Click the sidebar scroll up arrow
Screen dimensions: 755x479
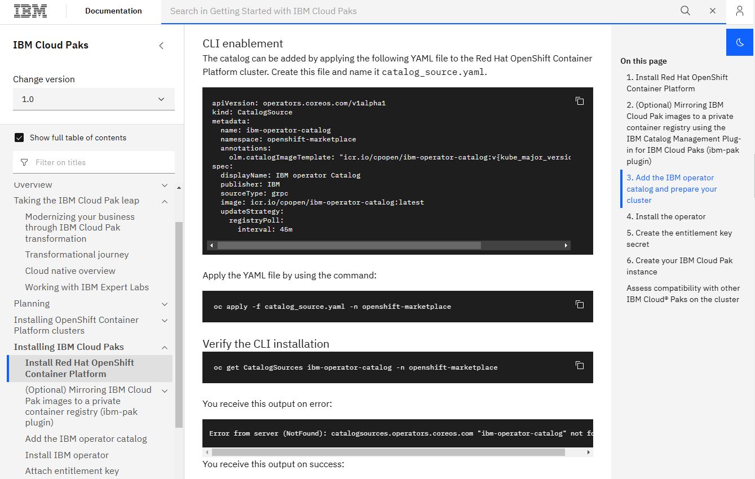[x=179, y=188]
